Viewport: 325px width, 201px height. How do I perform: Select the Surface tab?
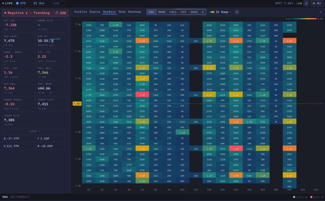(x=109, y=12)
